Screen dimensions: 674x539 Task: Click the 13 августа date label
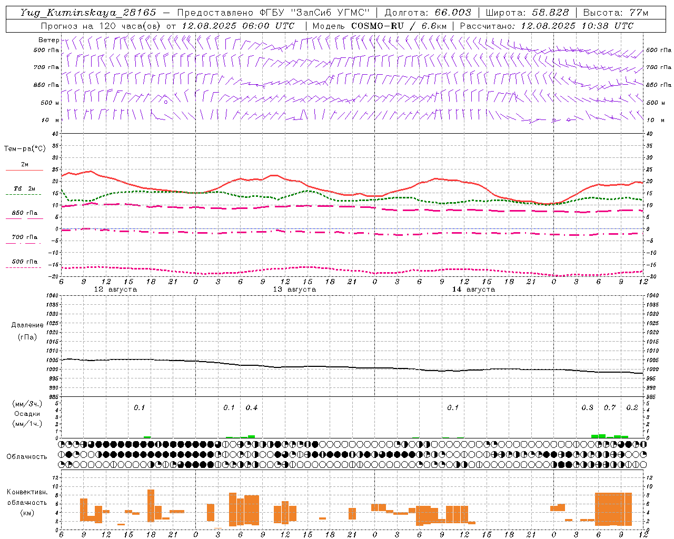coord(294,290)
